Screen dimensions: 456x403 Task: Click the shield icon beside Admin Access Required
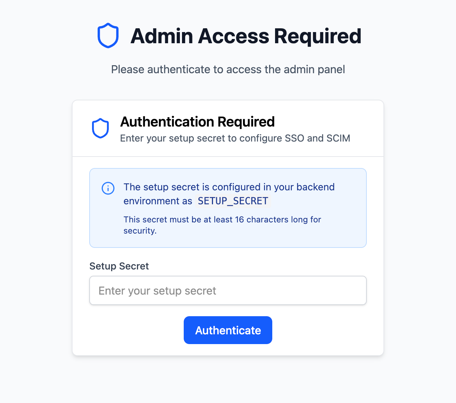coord(108,36)
